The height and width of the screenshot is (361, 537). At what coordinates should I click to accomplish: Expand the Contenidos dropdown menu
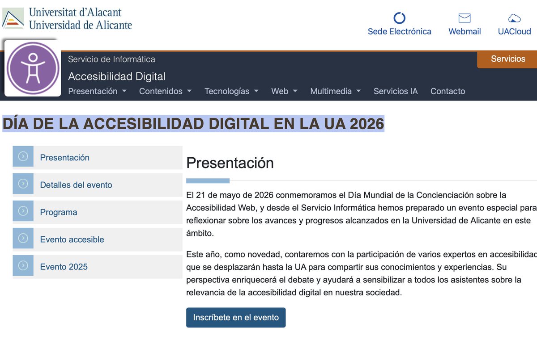[165, 91]
